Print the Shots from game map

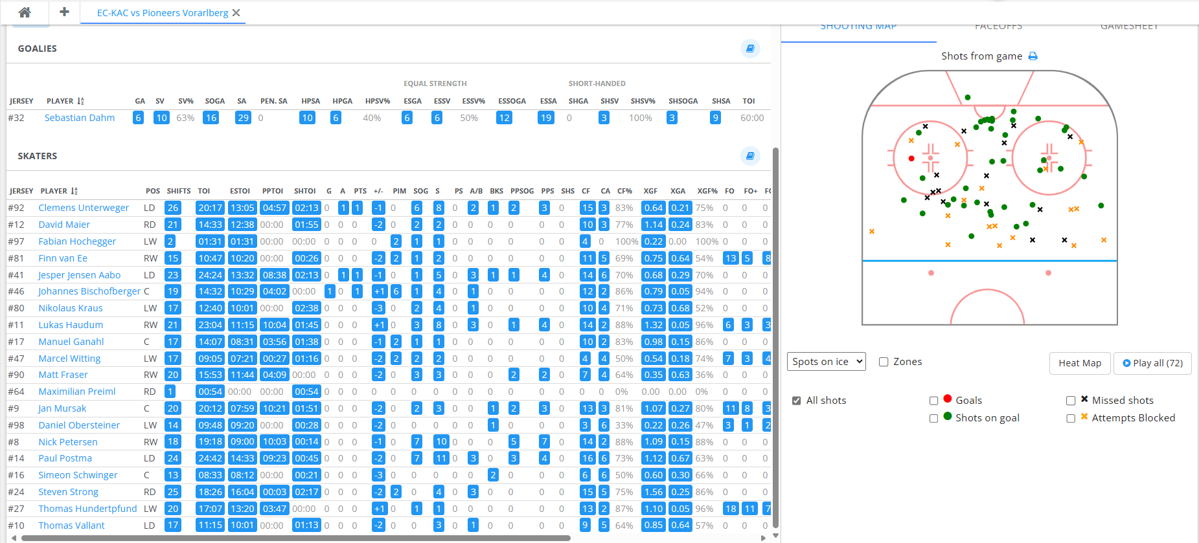point(1033,56)
